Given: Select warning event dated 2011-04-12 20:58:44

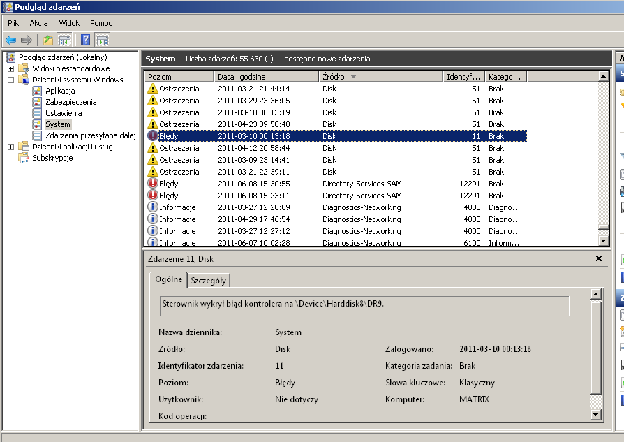Looking at the screenshot, I should (x=336, y=148).
